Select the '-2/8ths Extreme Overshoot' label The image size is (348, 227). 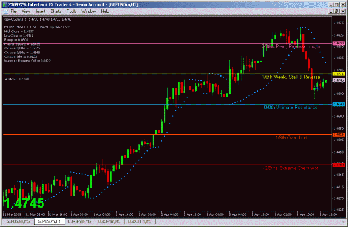[x=291, y=168]
